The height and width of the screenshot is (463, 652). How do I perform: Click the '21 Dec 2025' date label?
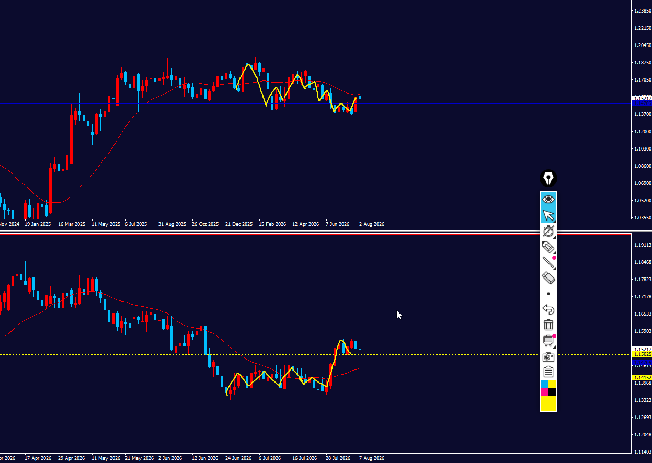pyautogui.click(x=239, y=224)
